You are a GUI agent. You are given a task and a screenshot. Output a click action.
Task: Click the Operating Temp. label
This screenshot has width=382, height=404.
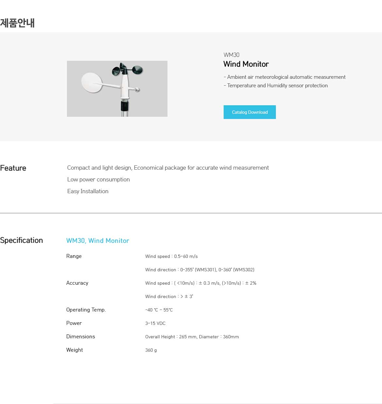(86, 310)
